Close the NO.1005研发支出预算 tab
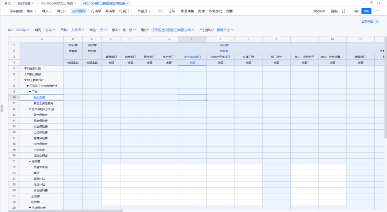The image size is (387, 212). (75, 3)
